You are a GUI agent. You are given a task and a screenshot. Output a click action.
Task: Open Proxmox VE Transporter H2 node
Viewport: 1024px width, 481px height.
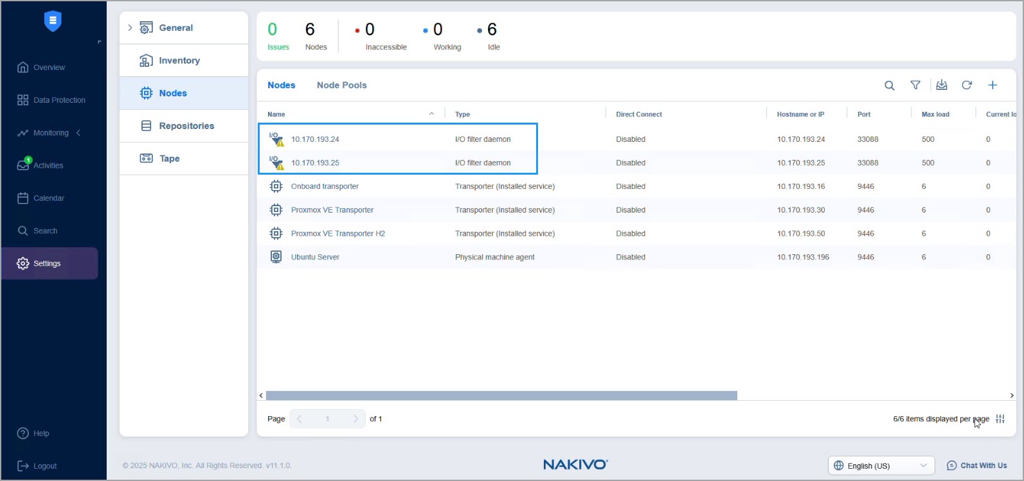coord(338,234)
